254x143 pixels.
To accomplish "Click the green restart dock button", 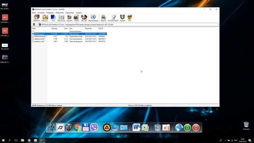I will point(187,128).
